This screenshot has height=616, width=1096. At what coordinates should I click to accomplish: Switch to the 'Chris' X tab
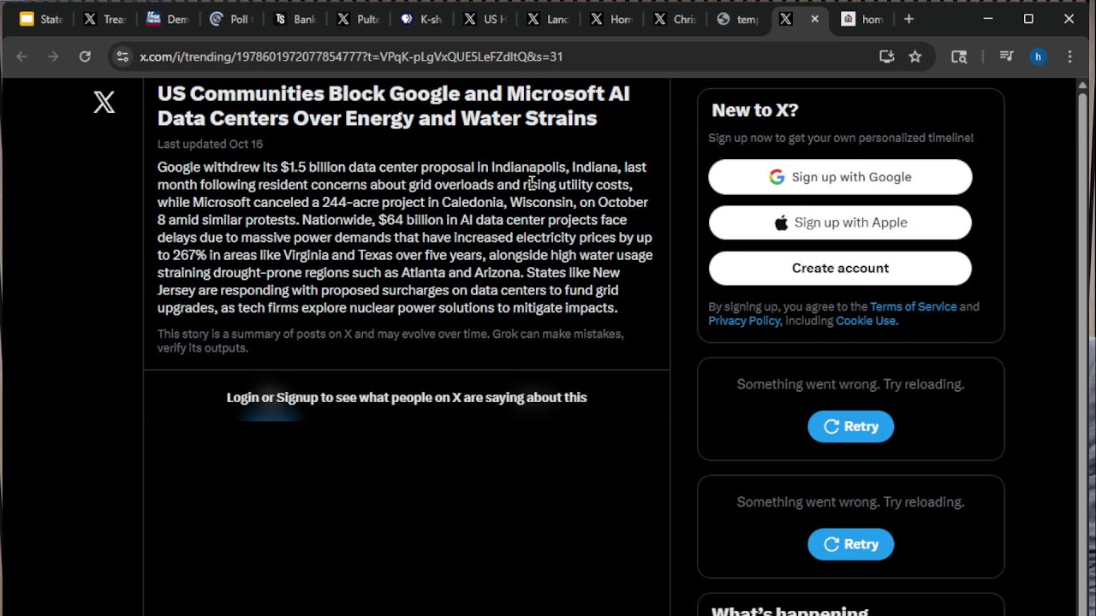tap(675, 19)
